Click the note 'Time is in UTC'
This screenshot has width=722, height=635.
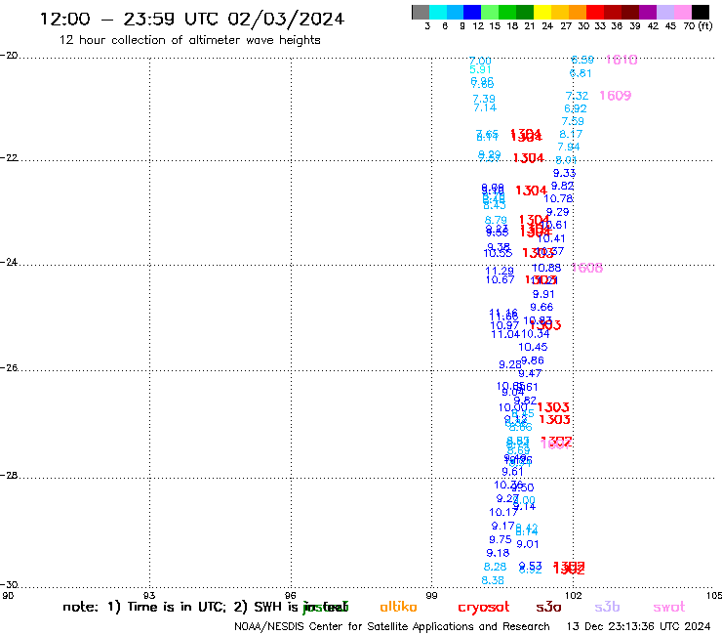(x=176, y=607)
